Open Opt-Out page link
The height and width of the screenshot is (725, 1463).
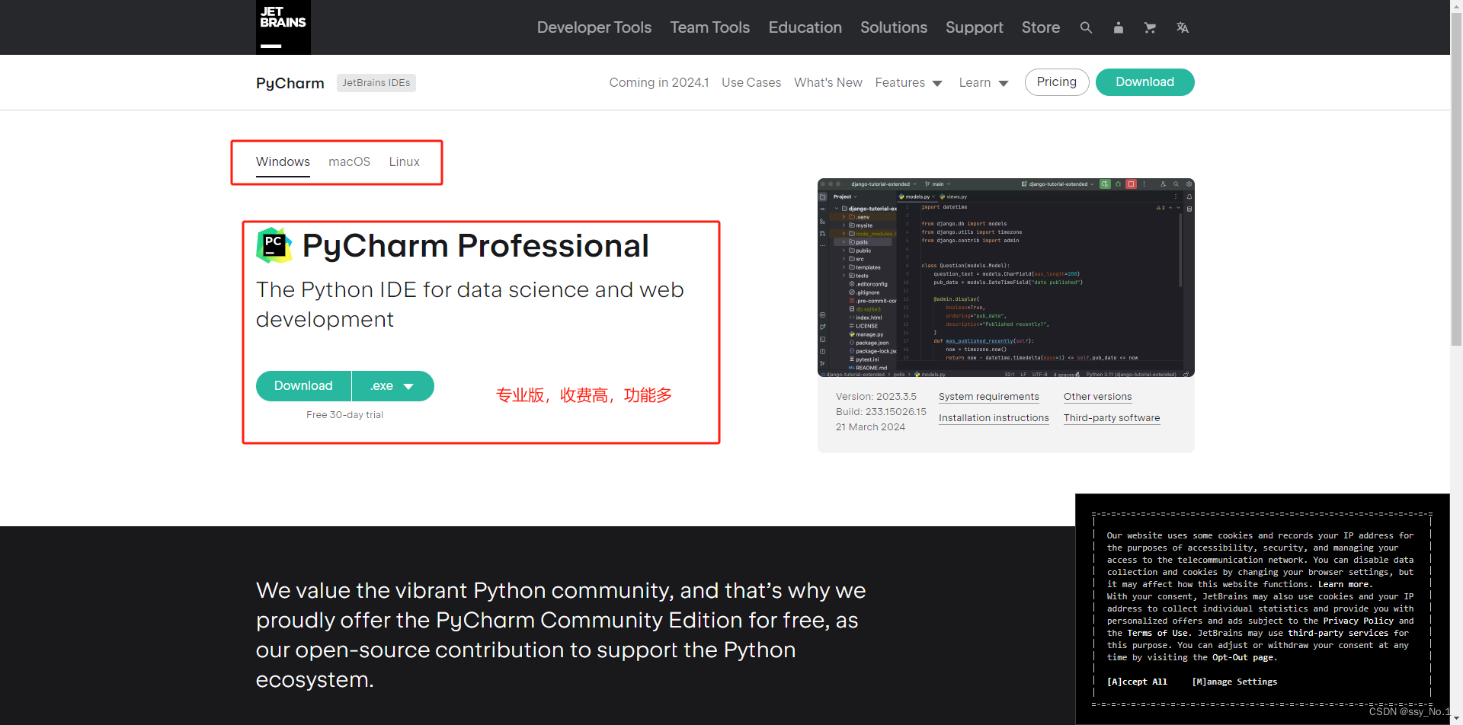click(1242, 657)
